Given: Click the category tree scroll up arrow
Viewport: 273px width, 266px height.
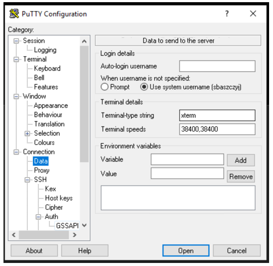Looking at the screenshot, I should (x=84, y=41).
